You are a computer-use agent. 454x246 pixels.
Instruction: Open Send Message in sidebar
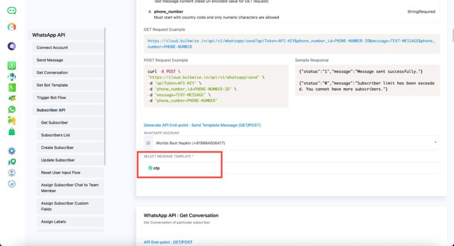[x=68, y=60]
